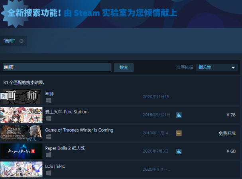The height and width of the screenshot is (179, 242).
Task: Open Game of Thrones Winter is Coming title
Action: pos(79,130)
